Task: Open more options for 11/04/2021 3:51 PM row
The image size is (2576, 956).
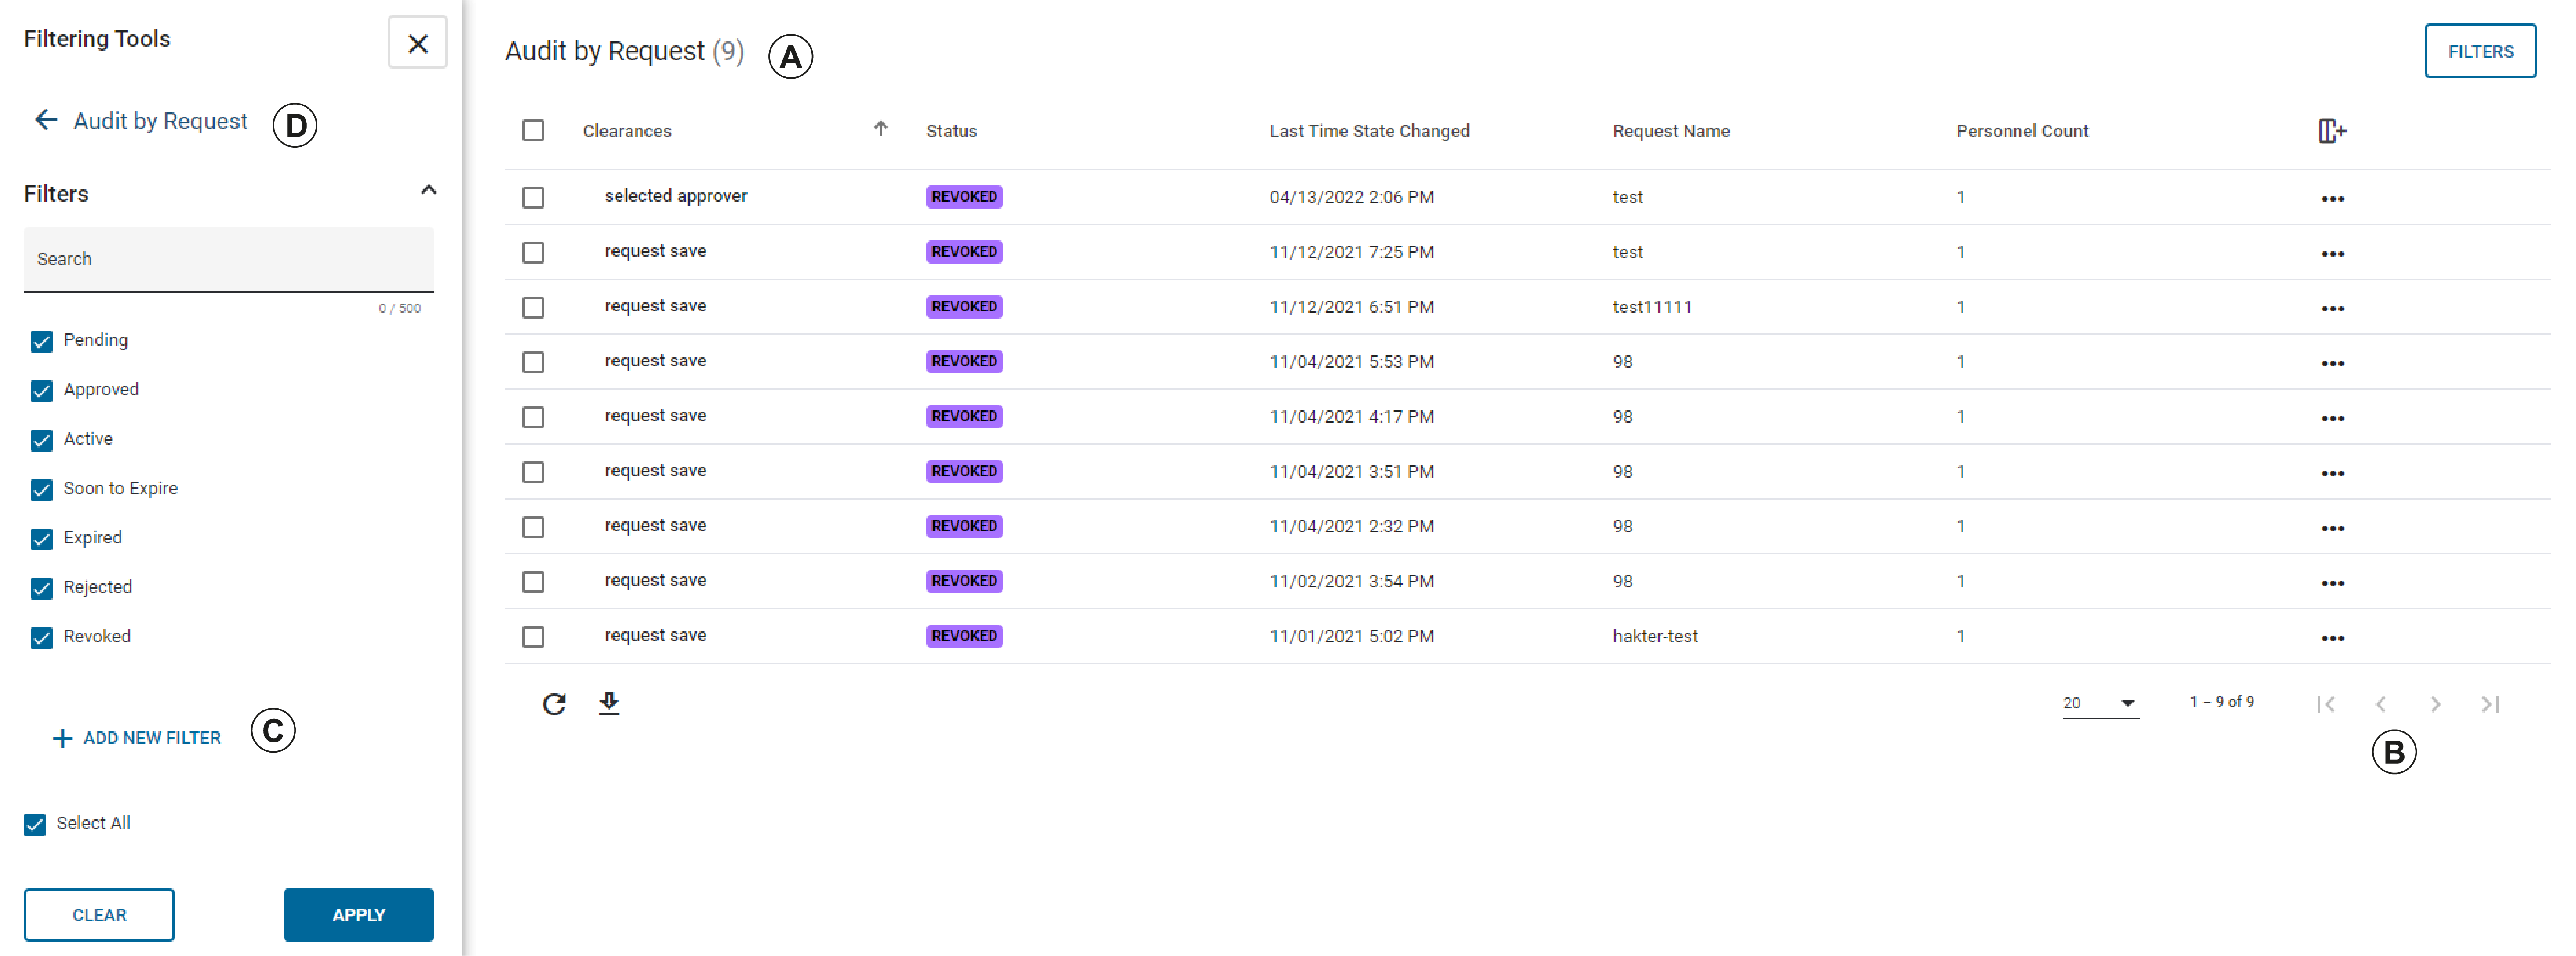Action: coord(2332,474)
